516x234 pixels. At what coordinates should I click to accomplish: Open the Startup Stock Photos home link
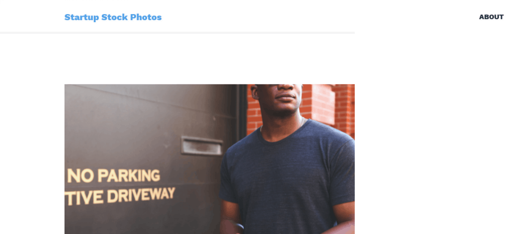pos(113,17)
